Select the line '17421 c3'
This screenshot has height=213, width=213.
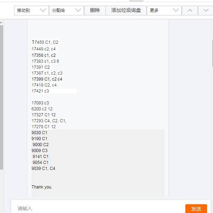pyautogui.click(x=40, y=91)
